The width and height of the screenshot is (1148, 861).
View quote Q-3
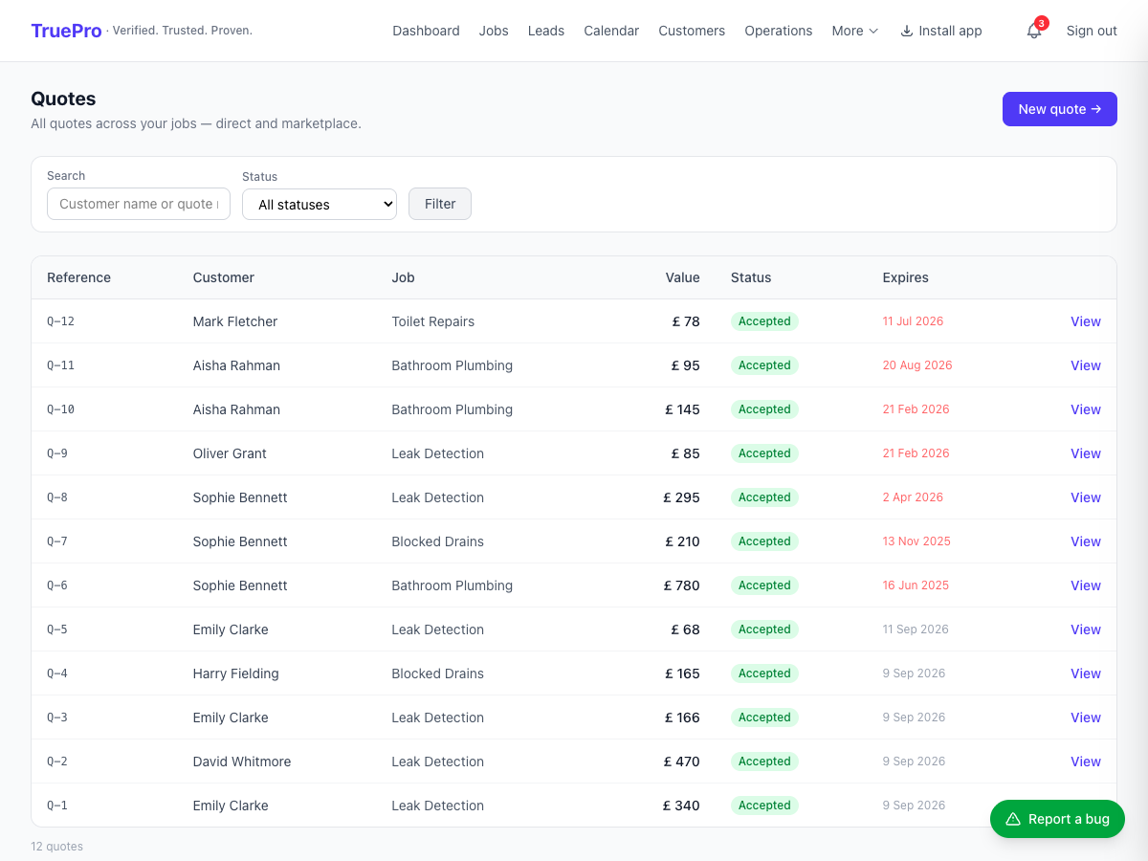pos(1086,717)
